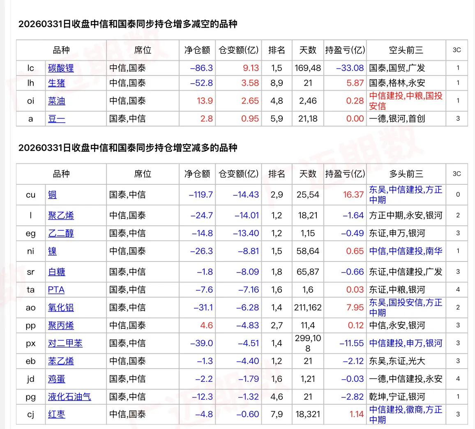This screenshot has height=429, width=475.
Task: Open the 白糖 commodity link
Action: 56,272
